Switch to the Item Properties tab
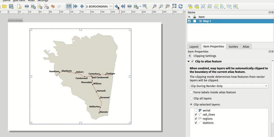Image resolution: width=274 pixels, height=137 pixels. coord(213,47)
